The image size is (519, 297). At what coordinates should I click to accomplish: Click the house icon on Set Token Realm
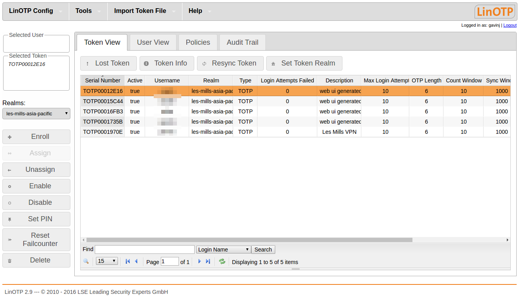(273, 63)
